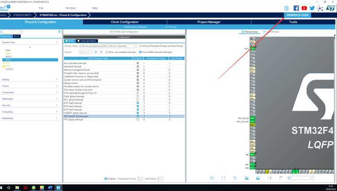Click the first round icon after Search field

96,52
